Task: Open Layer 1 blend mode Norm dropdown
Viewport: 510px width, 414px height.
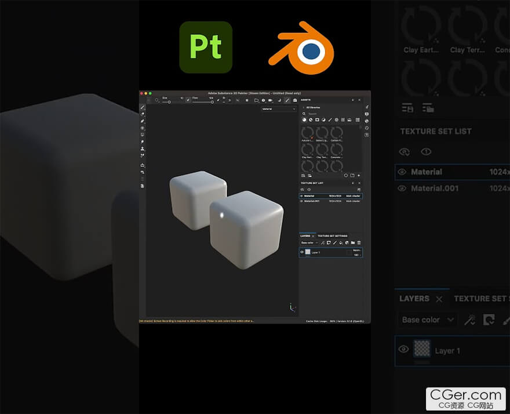Action: 357,250
